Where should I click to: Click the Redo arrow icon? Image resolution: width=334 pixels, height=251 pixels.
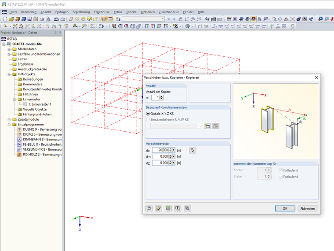(62, 19)
